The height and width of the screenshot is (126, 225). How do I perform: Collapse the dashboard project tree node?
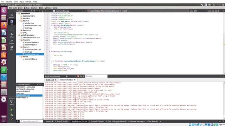pos(17,14)
